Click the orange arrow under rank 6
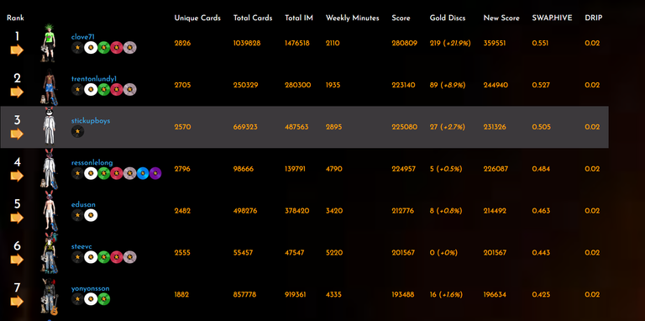The width and height of the screenshot is (645, 321). [17, 260]
